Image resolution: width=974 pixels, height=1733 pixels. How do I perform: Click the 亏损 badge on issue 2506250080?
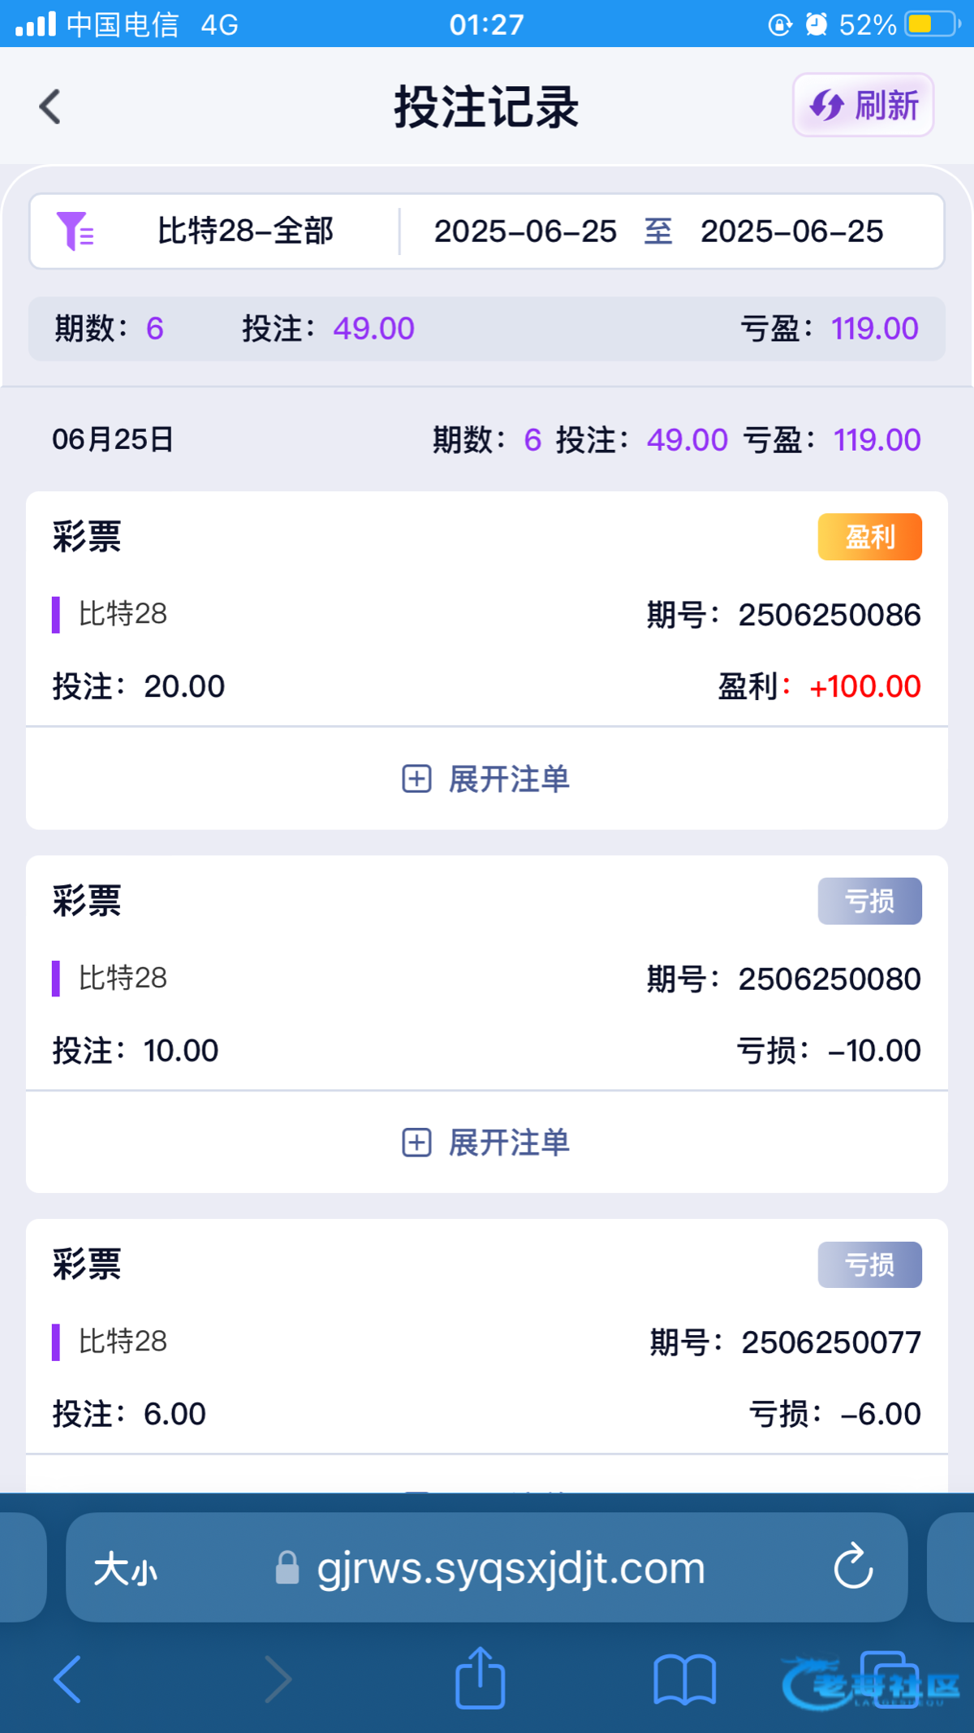[x=869, y=901]
